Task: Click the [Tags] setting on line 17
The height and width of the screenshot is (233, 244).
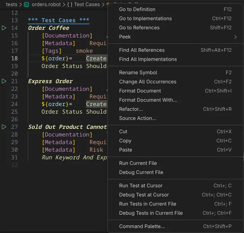Action: click(x=52, y=51)
